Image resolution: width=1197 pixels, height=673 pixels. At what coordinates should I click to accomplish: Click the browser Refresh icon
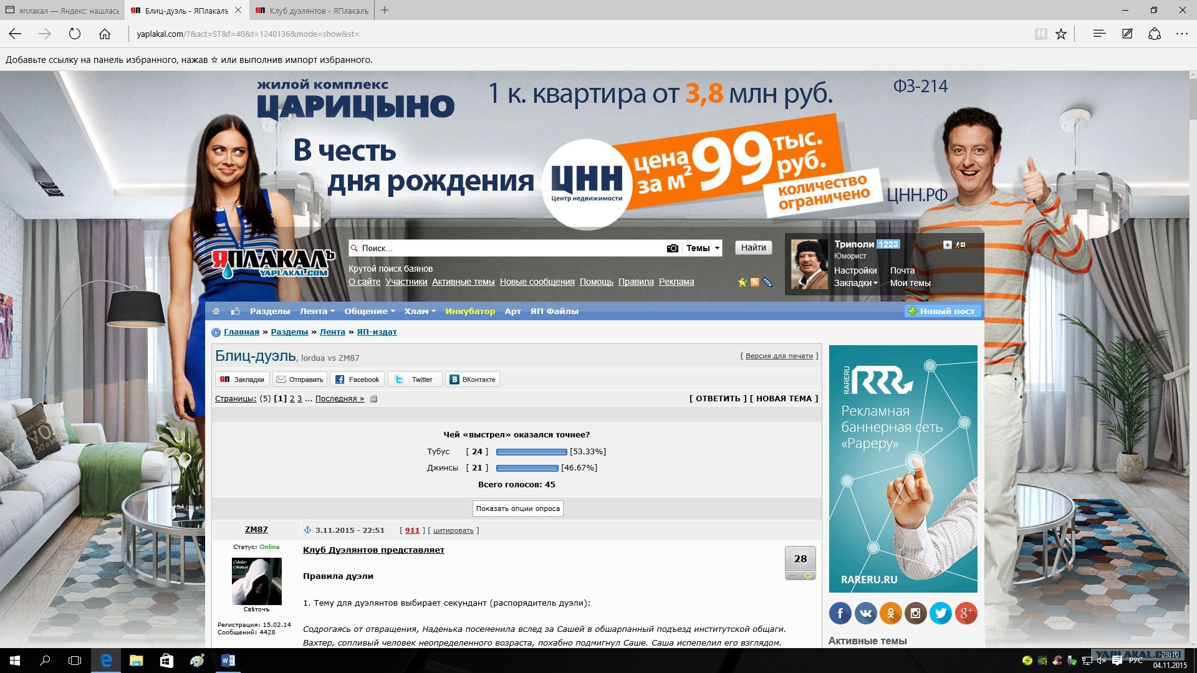click(x=75, y=34)
